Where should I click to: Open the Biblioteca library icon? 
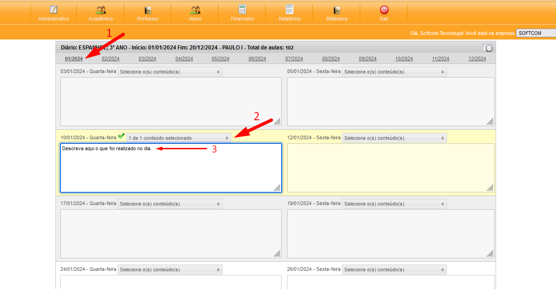tap(337, 10)
